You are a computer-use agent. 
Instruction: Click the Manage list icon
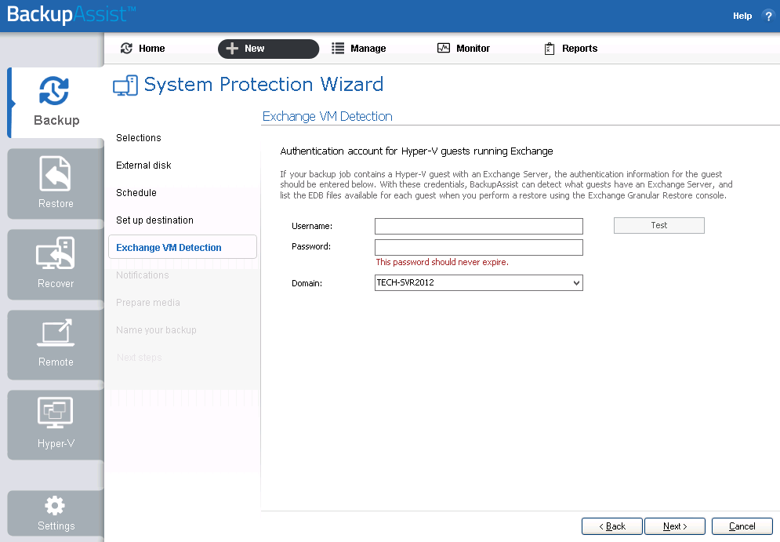(338, 49)
